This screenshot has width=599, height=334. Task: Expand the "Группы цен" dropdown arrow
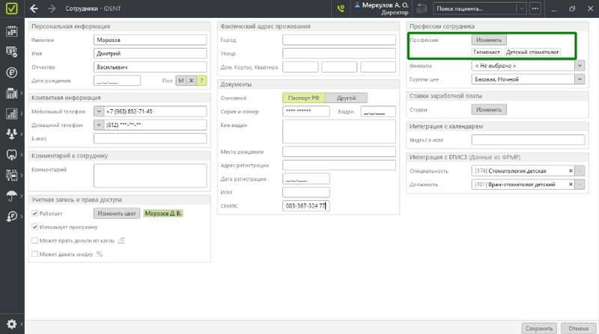click(580, 78)
